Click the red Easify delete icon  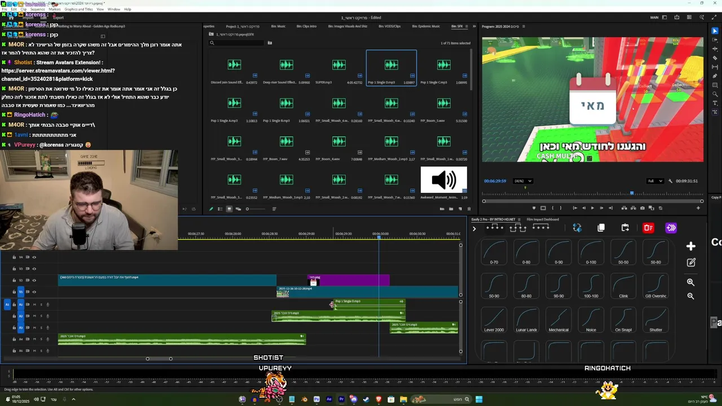click(x=648, y=228)
